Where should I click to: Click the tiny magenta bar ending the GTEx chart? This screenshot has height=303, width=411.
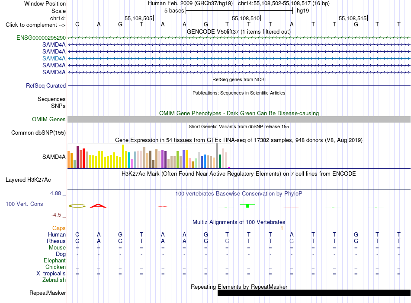pos(229,167)
